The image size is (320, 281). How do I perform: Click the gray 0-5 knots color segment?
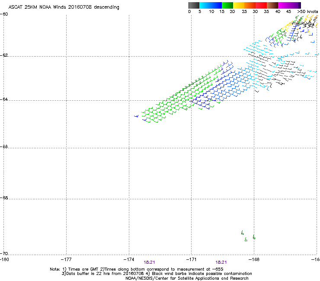(194, 5)
